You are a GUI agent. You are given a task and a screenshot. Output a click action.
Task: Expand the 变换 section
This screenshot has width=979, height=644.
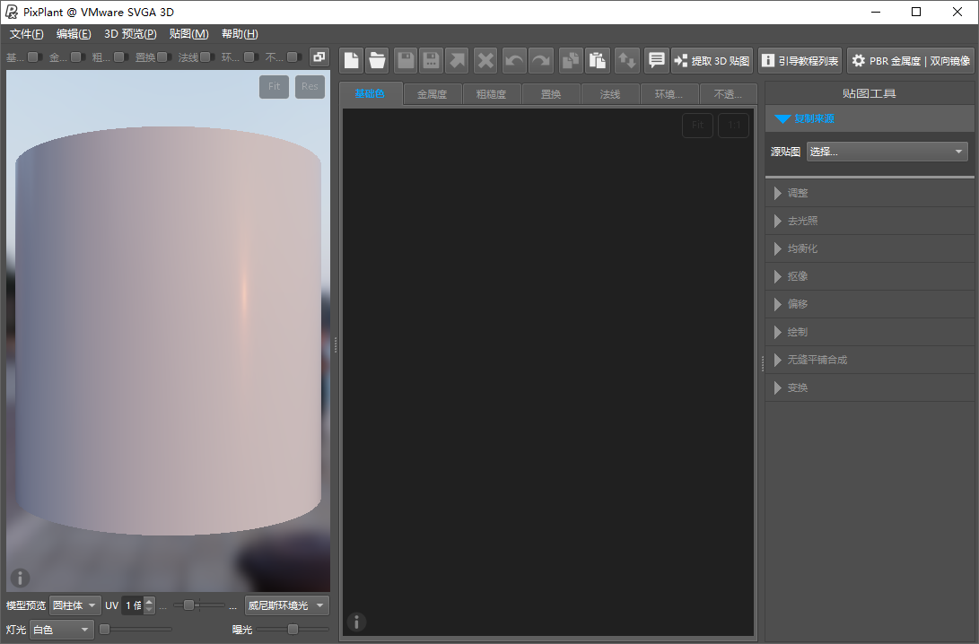point(870,387)
